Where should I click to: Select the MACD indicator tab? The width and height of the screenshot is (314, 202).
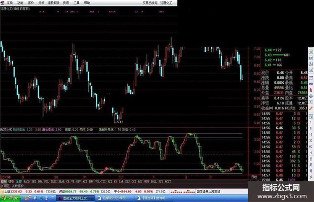tap(27, 181)
